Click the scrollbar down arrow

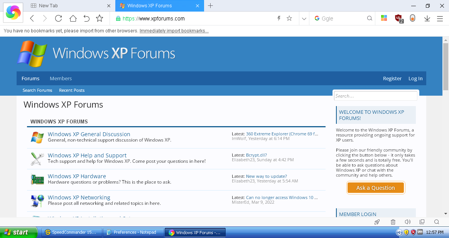(446, 214)
